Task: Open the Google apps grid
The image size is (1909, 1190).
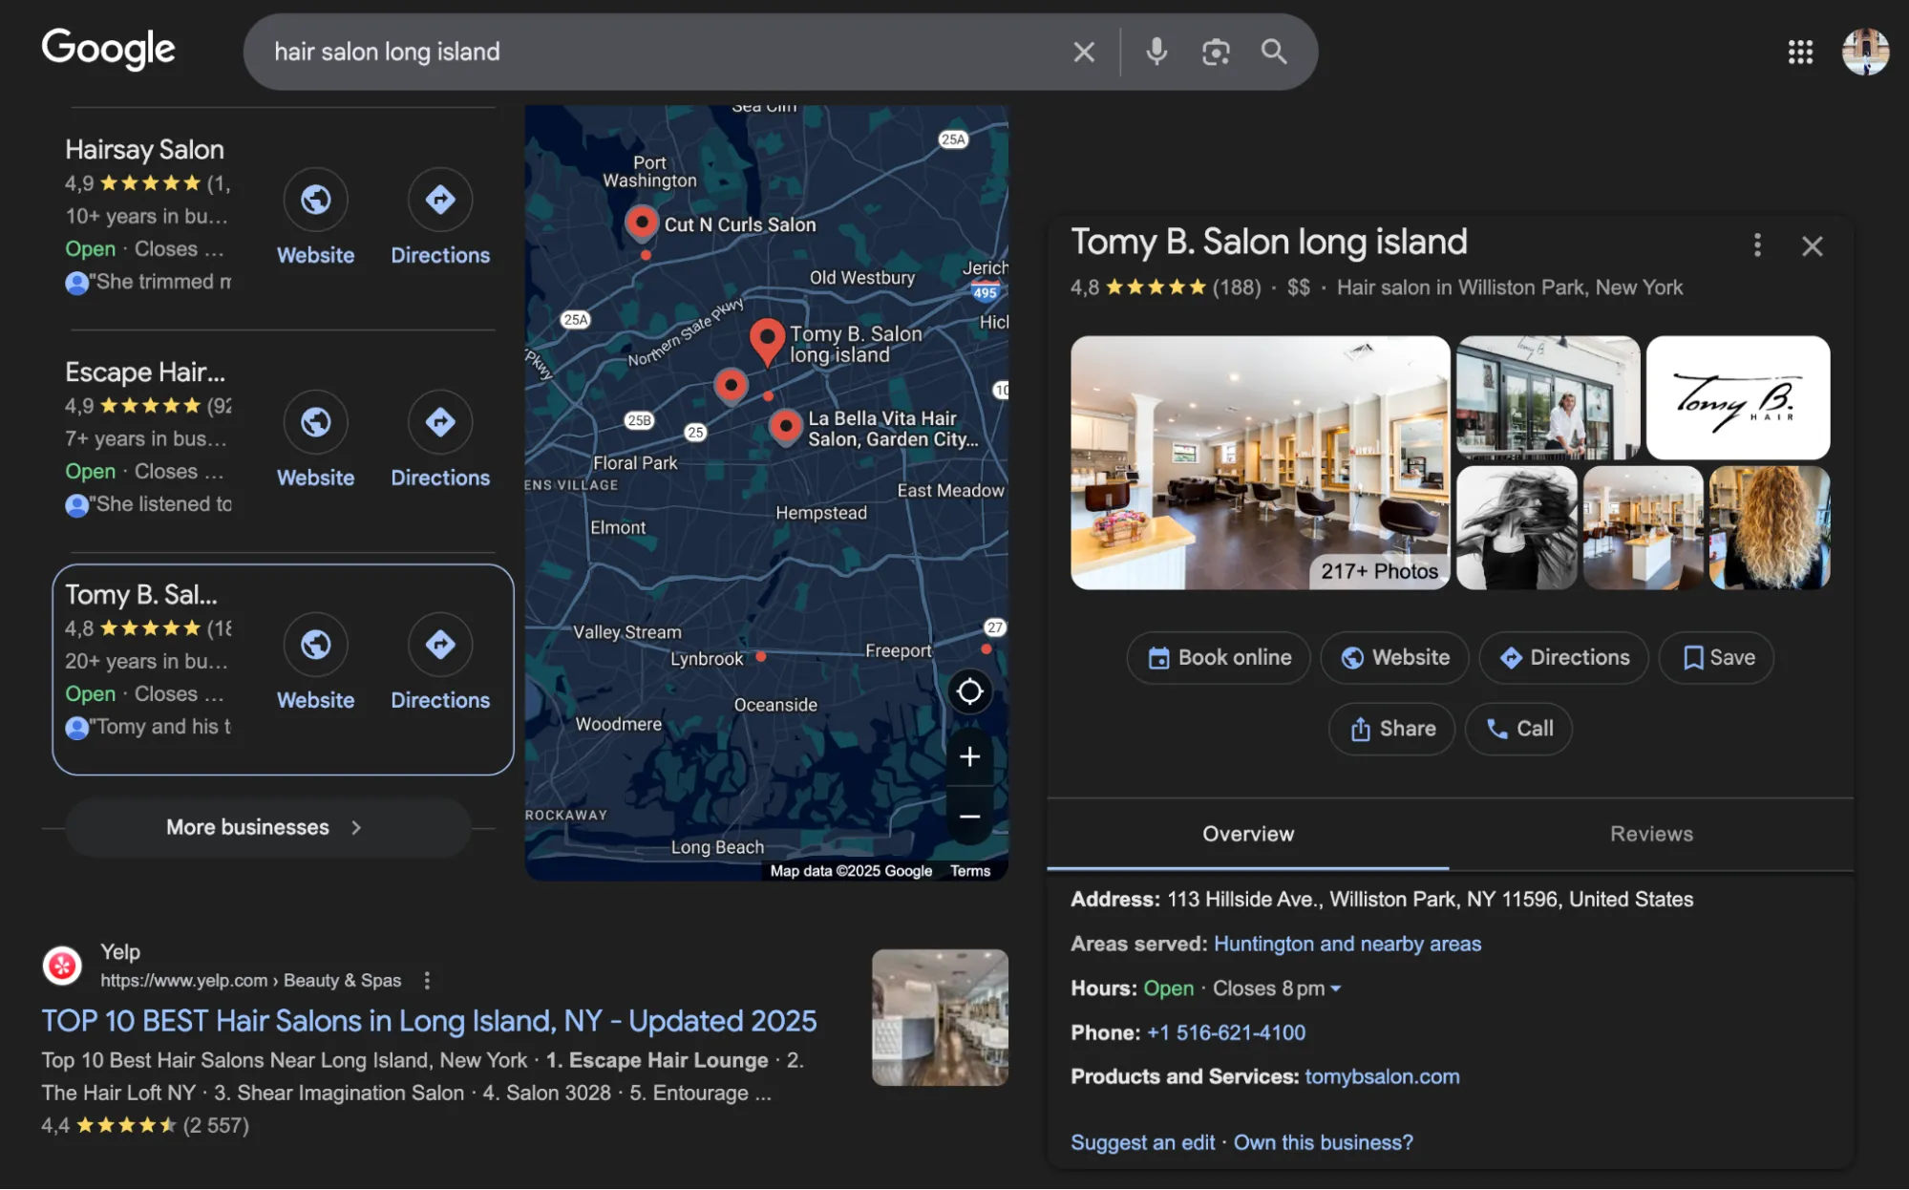Action: (x=1799, y=53)
